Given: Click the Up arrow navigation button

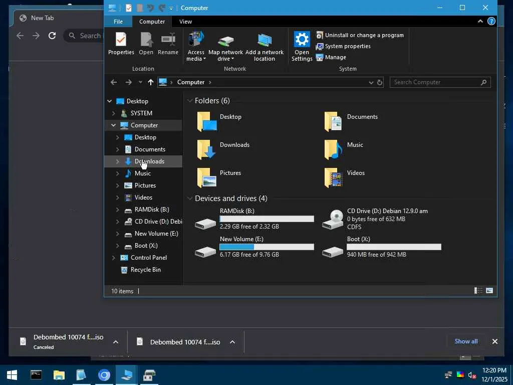Looking at the screenshot, I should 150,82.
